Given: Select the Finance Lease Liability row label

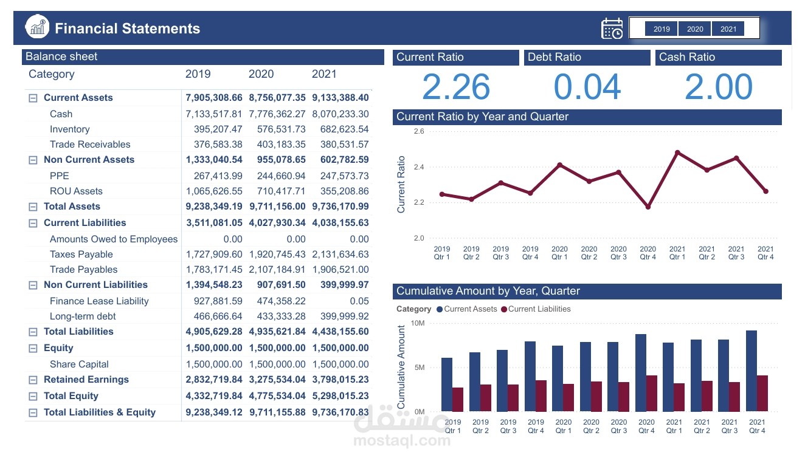Looking at the screenshot, I should [x=99, y=301].
